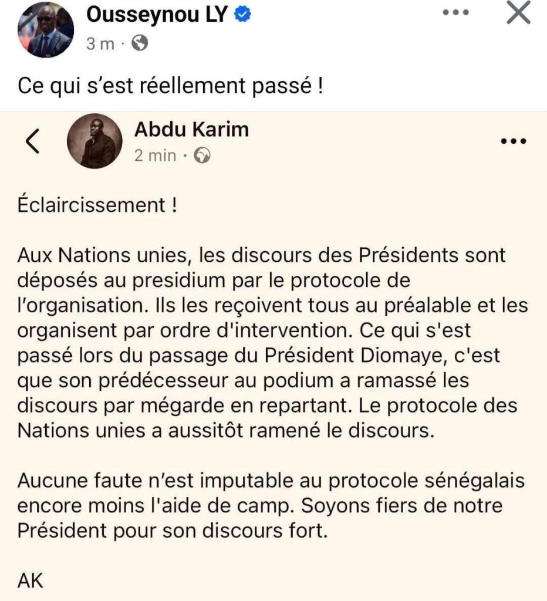Click the caption 'Ce qui s'est réellement passé !'
Viewport: 547px width, 601px height.
pyautogui.click(x=171, y=86)
